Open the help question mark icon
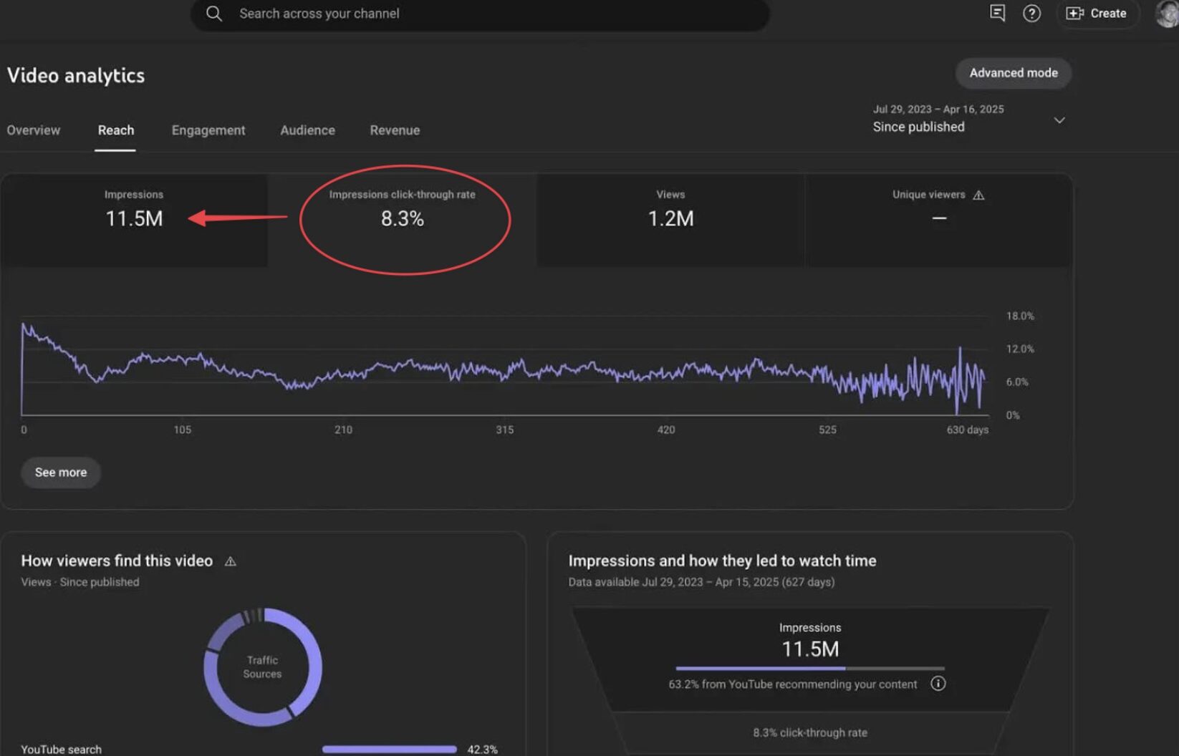The height and width of the screenshot is (756, 1179). pyautogui.click(x=1031, y=14)
